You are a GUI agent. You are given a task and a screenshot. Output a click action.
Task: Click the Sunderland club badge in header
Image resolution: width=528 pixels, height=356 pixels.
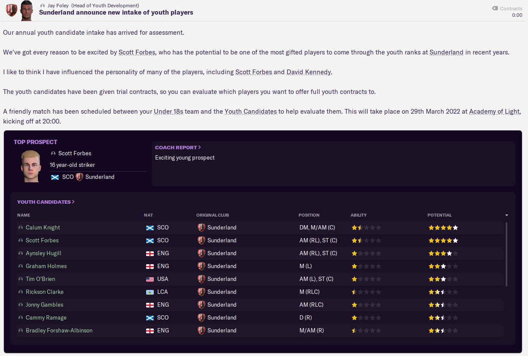point(12,10)
